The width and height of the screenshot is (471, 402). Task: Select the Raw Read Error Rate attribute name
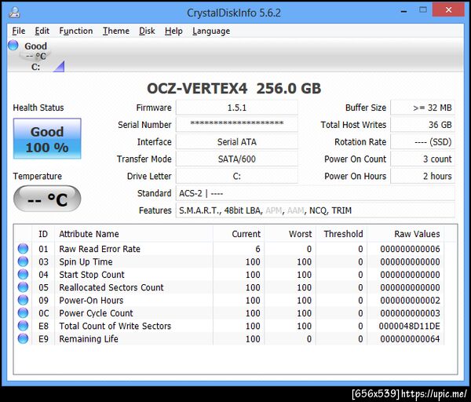pos(100,249)
